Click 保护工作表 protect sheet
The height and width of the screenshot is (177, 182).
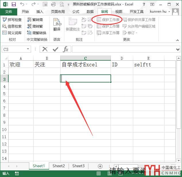pyautogui.click(x=108, y=20)
